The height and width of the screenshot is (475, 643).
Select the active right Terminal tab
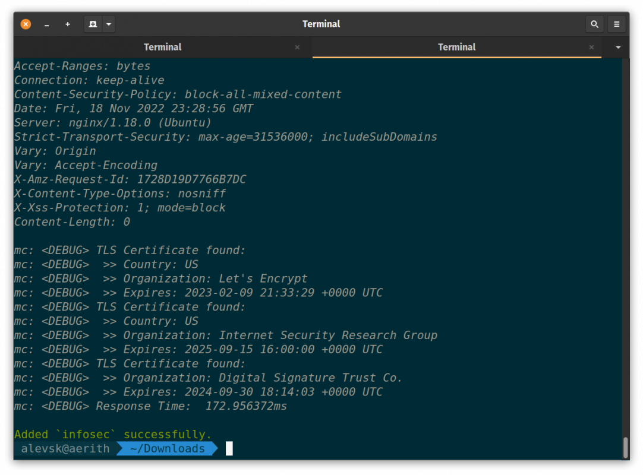click(456, 47)
